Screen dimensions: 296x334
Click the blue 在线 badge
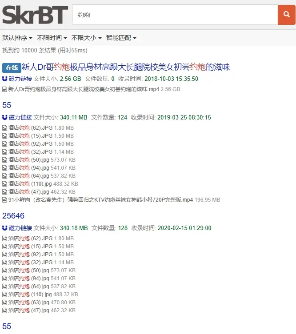[x=12, y=68]
